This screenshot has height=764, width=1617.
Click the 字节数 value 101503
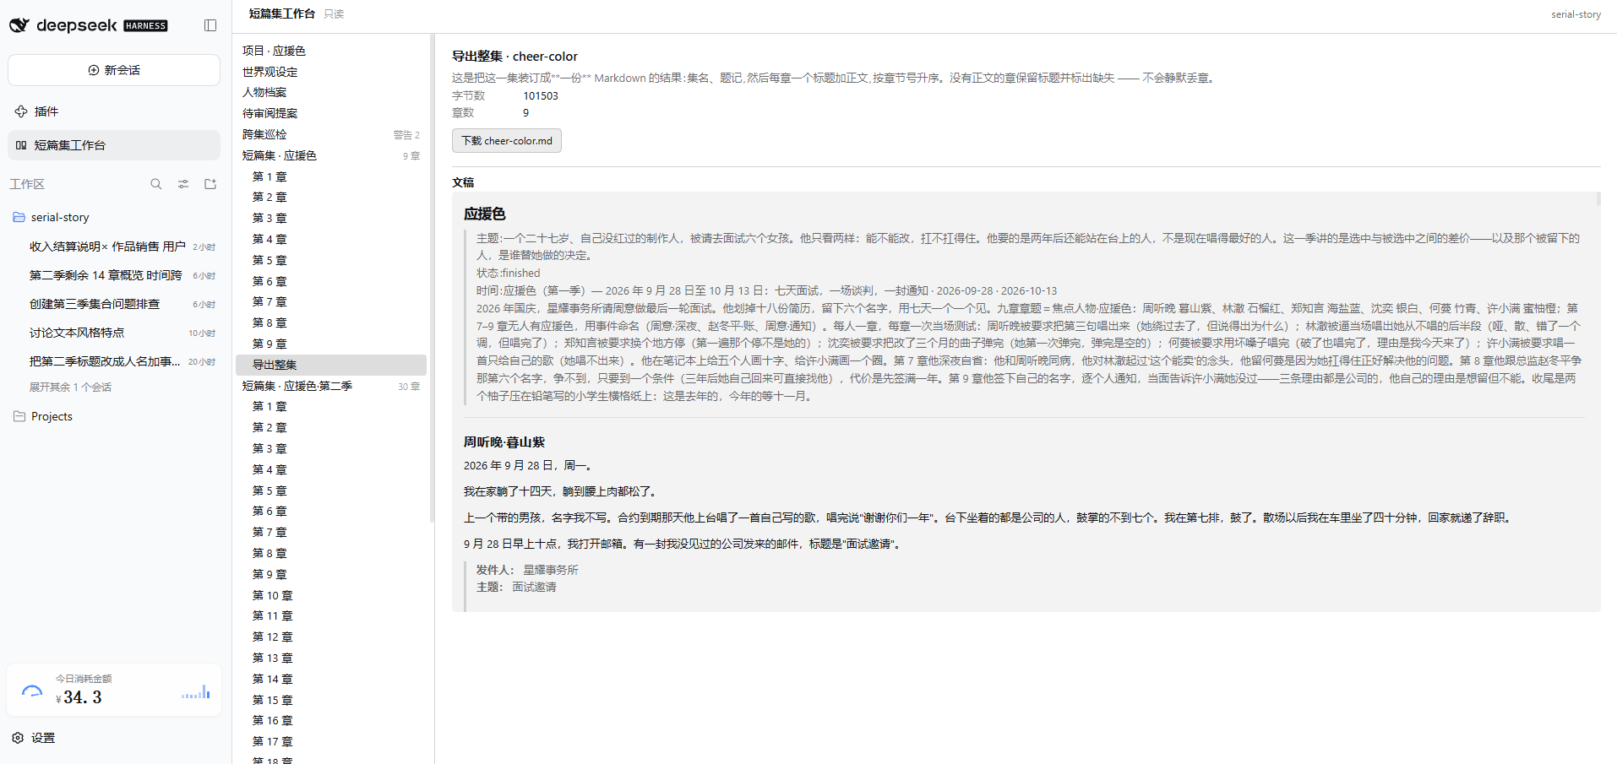[x=541, y=95]
